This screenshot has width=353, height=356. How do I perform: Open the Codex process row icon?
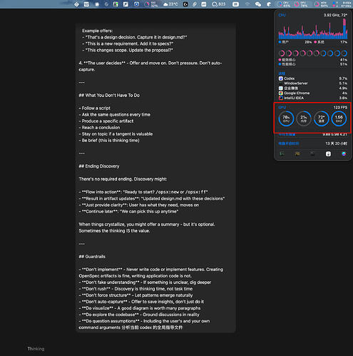pos(281,78)
